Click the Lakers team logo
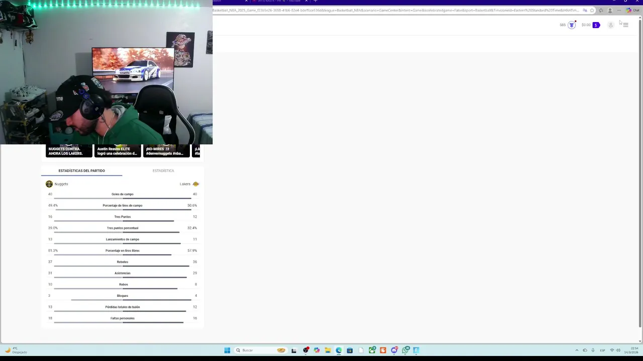The width and height of the screenshot is (643, 361). pos(196,184)
